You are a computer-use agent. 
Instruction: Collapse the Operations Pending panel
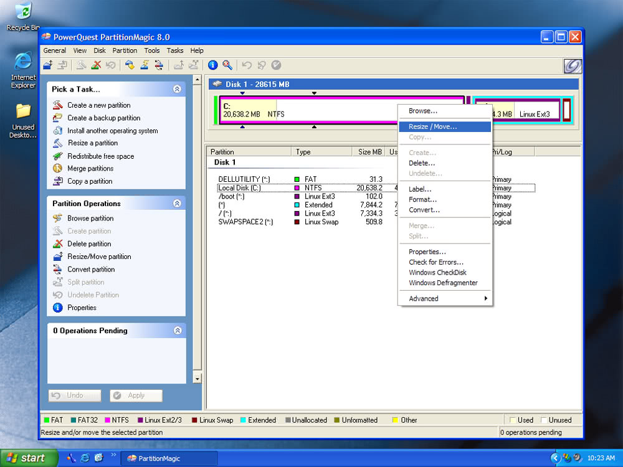[178, 331]
